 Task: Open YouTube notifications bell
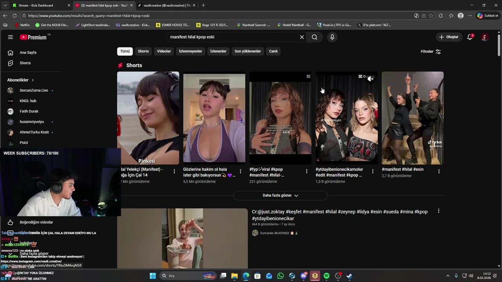[470, 37]
